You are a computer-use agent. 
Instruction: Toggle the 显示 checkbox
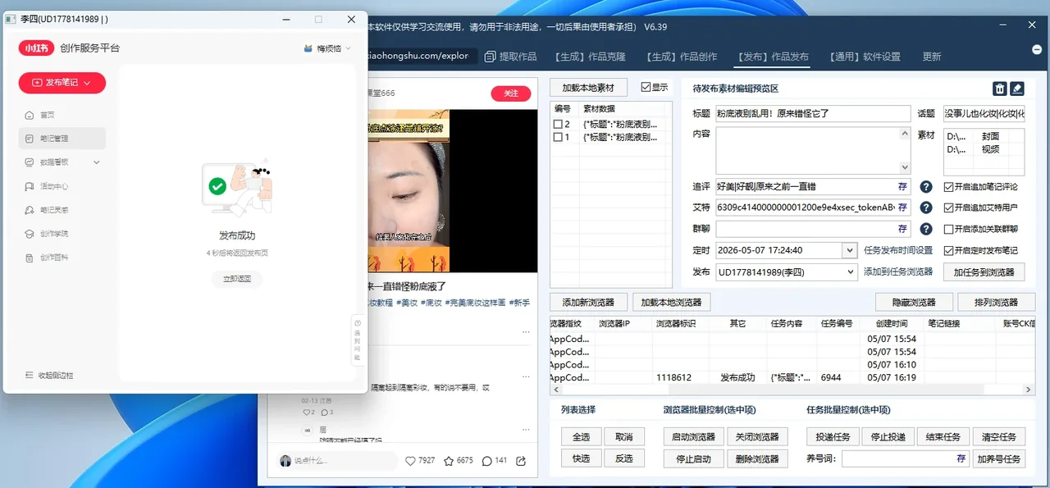646,87
